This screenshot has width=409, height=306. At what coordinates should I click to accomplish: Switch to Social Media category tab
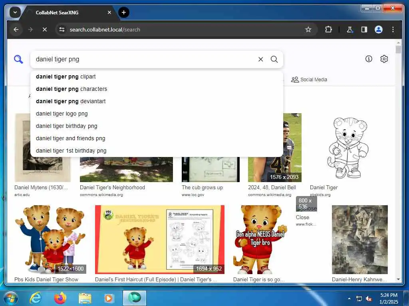tap(309, 80)
